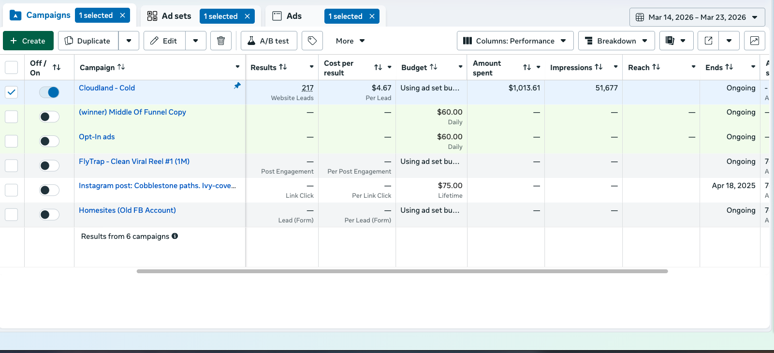This screenshot has height=353, width=774.
Task: Check the Instagram post Cobblestone paths checkbox
Action: 11,190
